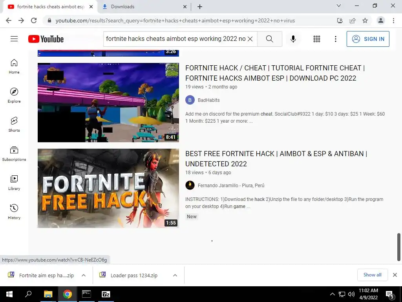Screen dimensions: 402x302
Task: Reload the page
Action: [34, 20]
